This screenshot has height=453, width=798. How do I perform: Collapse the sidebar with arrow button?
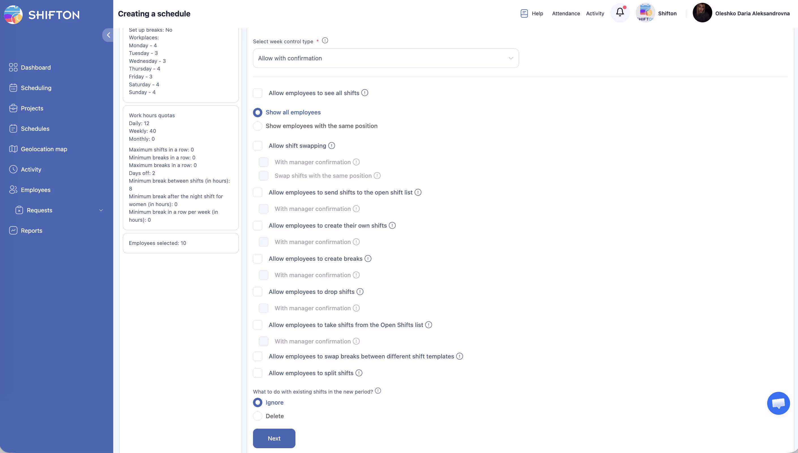coord(108,35)
